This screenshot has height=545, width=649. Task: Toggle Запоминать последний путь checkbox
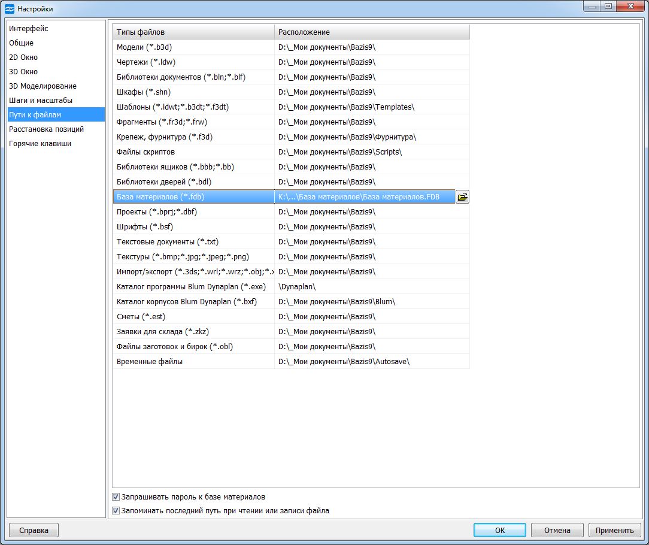point(116,511)
